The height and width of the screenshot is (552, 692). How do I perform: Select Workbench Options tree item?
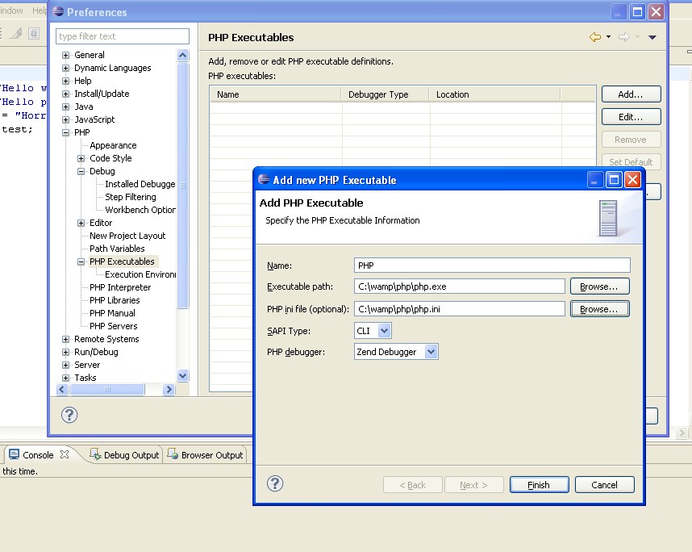pyautogui.click(x=140, y=210)
